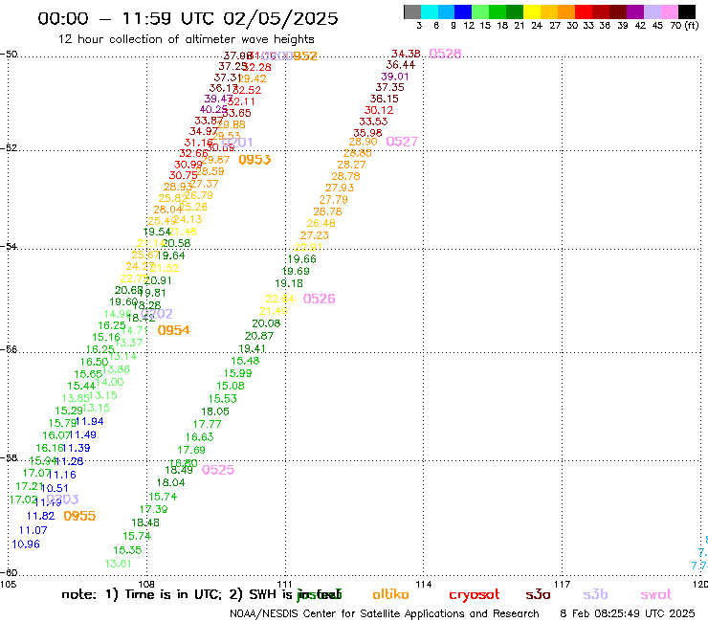This screenshot has width=708, height=622.
Task: Click the latitude axis label -56
Action: [9, 349]
